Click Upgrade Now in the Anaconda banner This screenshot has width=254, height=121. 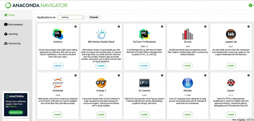coord(16,112)
